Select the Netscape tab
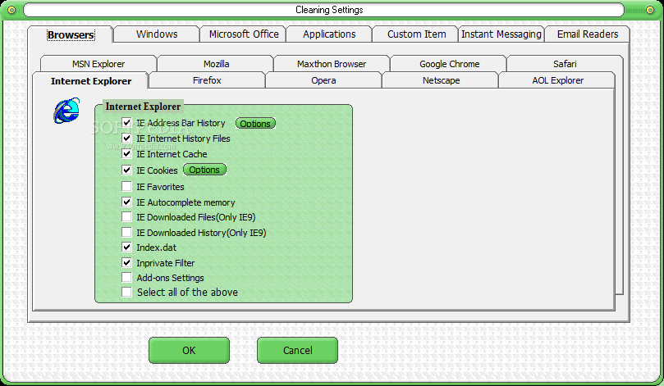 [441, 80]
